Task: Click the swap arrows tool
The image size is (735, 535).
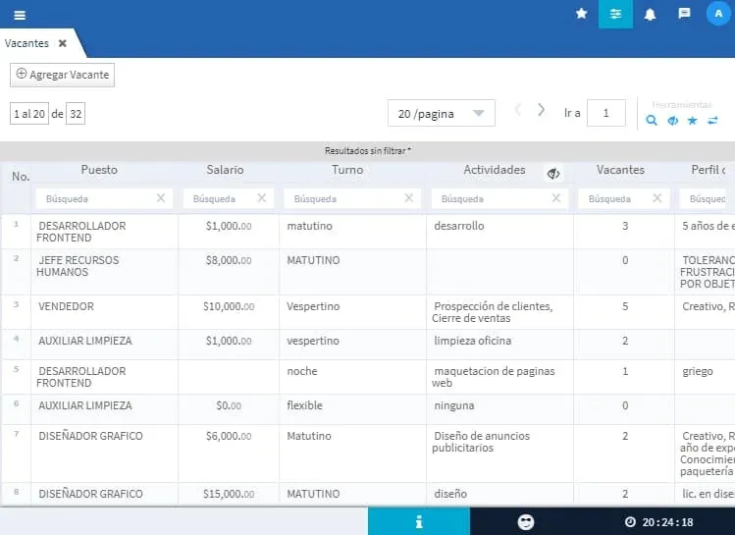Action: (x=712, y=121)
